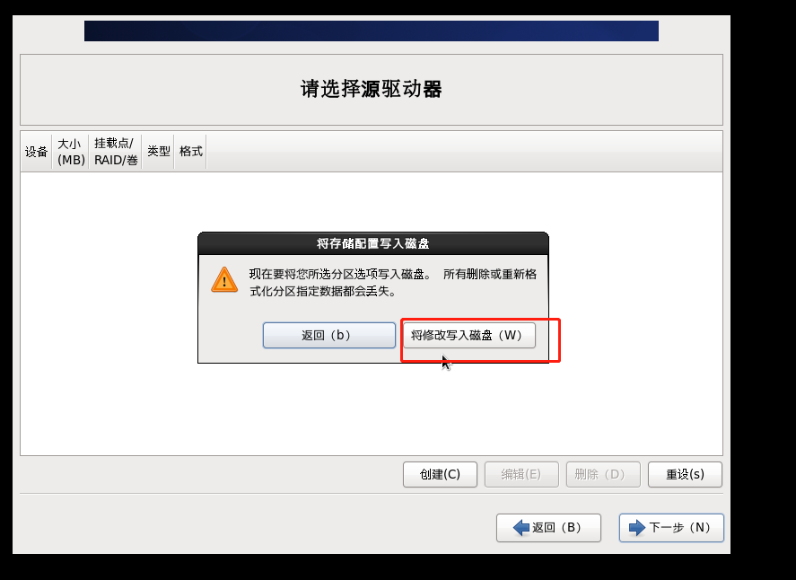
Task: Click the 格式 column header
Action: click(190, 152)
